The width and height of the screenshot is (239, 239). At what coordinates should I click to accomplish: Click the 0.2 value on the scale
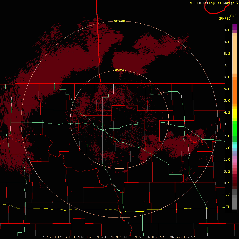[227, 172]
